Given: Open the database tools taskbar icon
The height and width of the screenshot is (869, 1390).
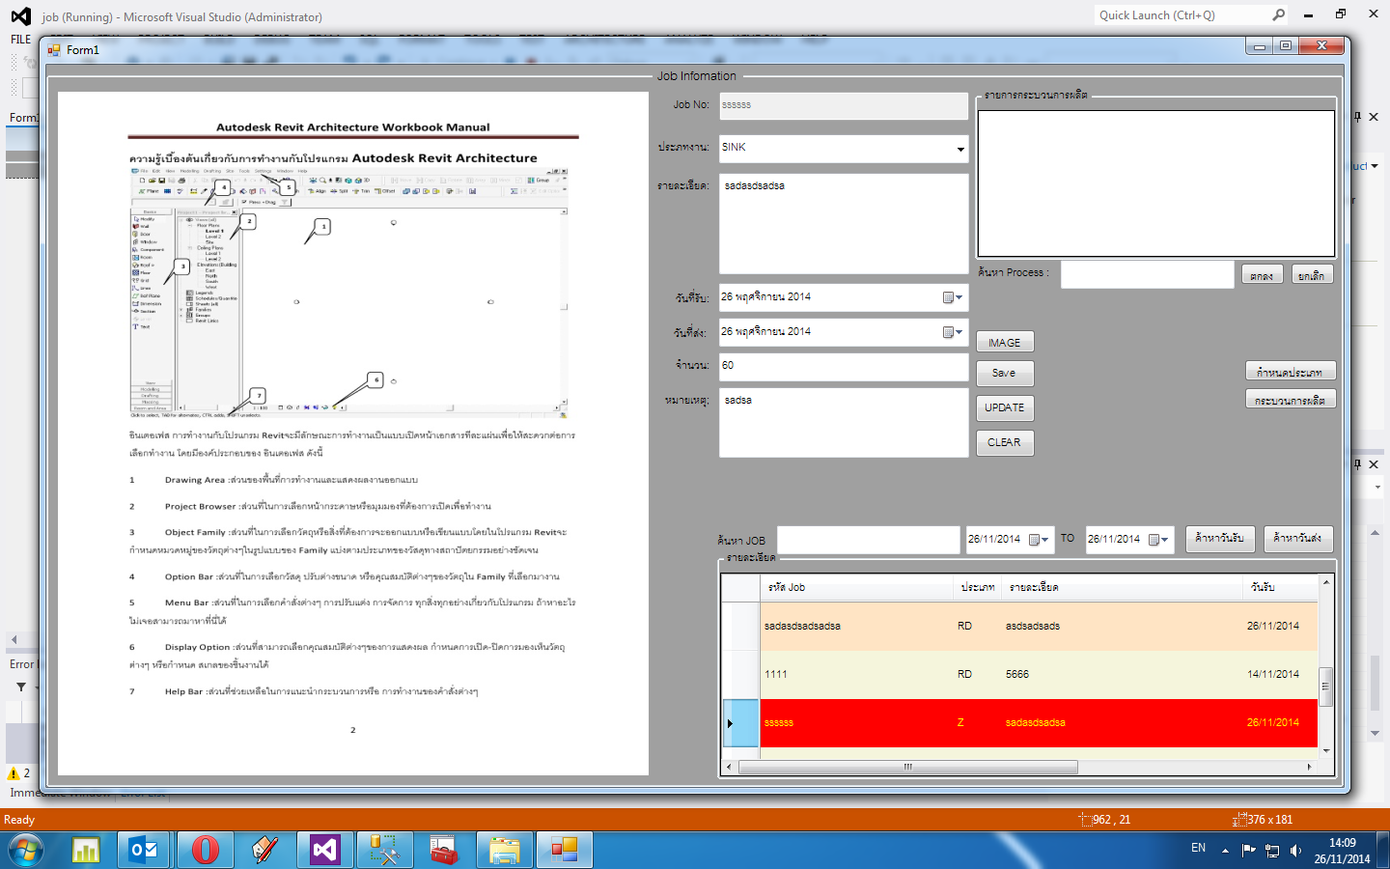Looking at the screenshot, I should click(384, 850).
